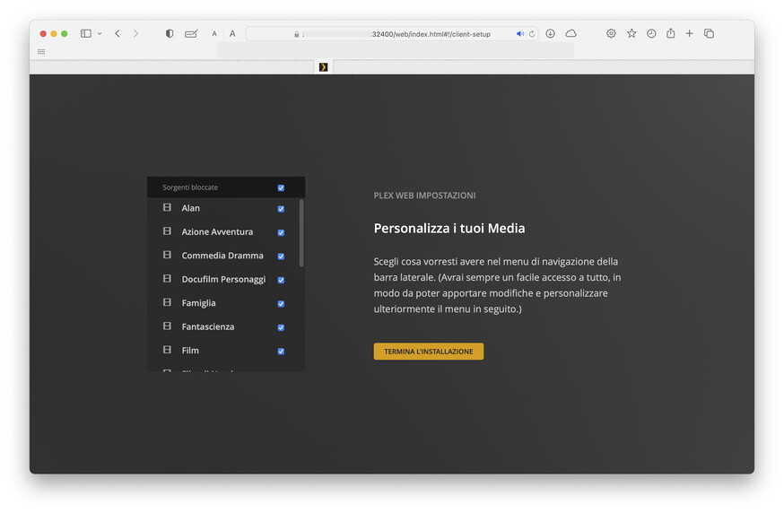This screenshot has height=513, width=784.
Task: Click the Sorgenti bloccate header text
Action: (x=190, y=187)
